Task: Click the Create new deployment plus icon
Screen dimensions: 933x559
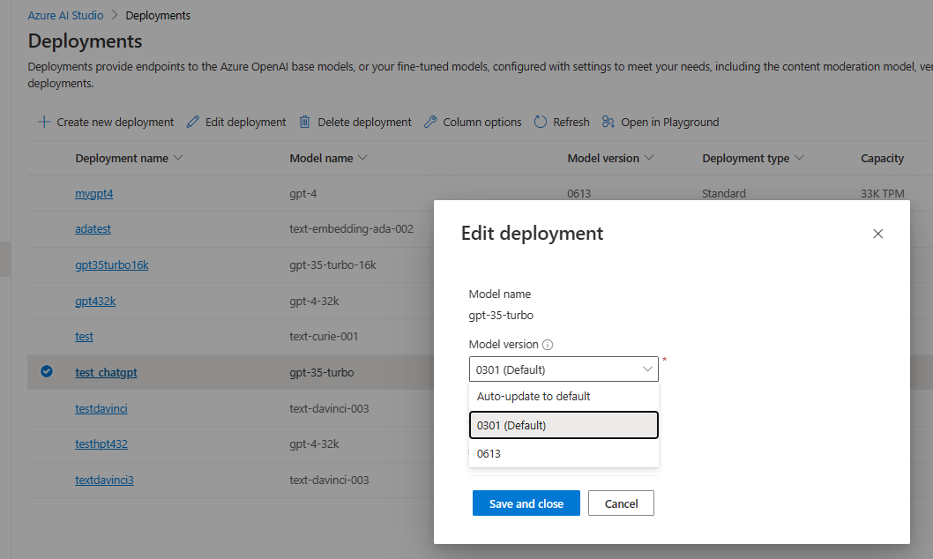Action: (x=43, y=122)
